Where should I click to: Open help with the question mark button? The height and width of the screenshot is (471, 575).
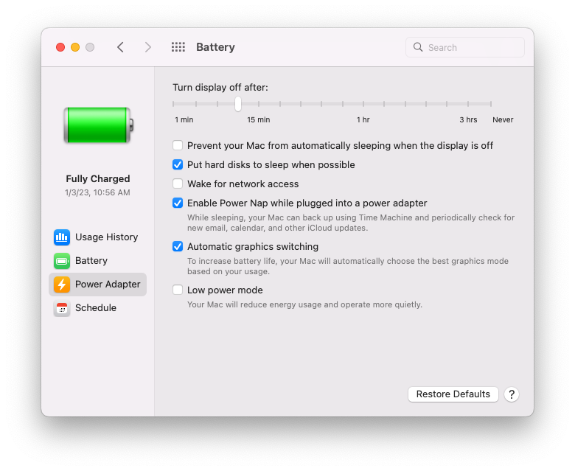(511, 394)
